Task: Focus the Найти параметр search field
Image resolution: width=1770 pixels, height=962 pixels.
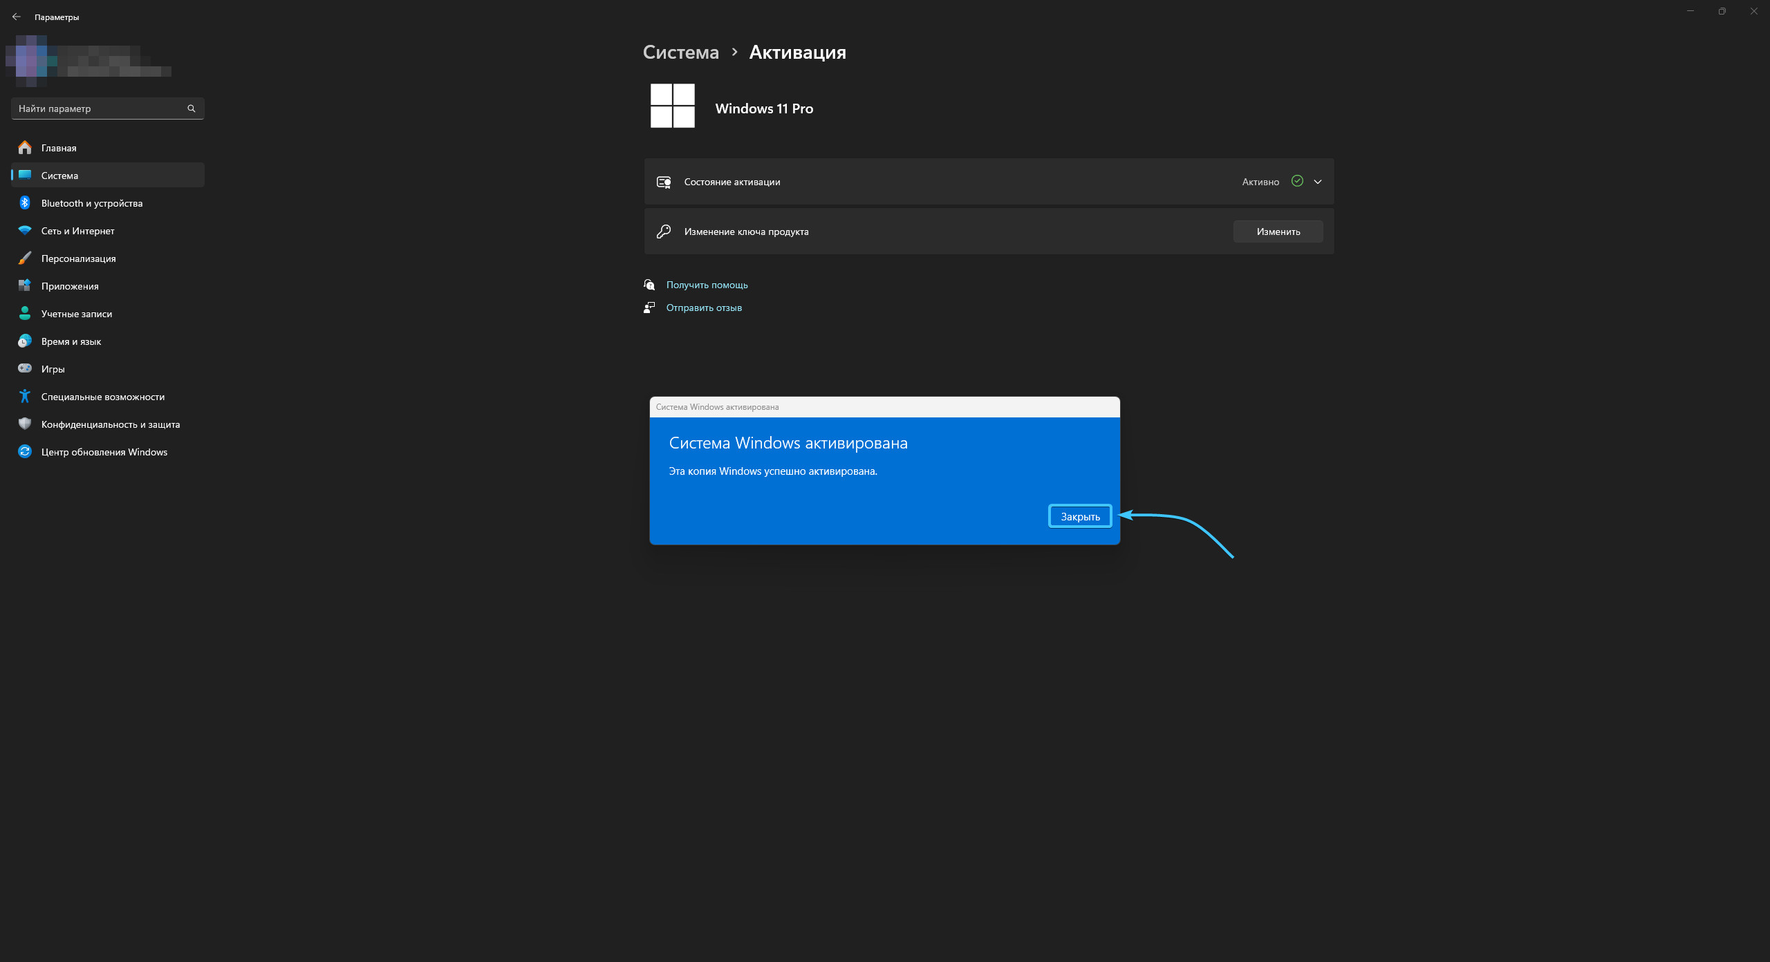Action: [97, 109]
